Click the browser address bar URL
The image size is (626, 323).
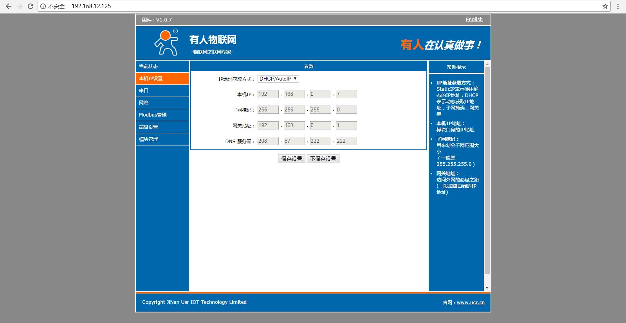point(91,6)
